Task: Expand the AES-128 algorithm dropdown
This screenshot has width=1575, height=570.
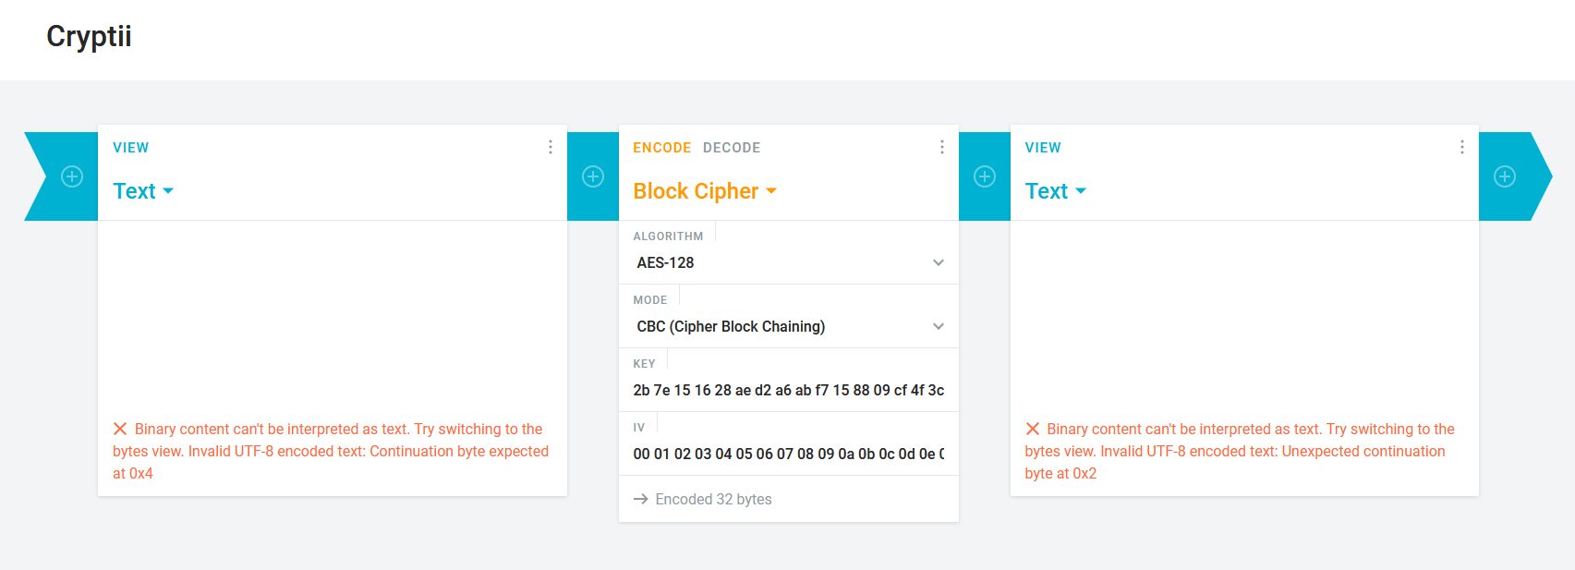Action: [789, 262]
